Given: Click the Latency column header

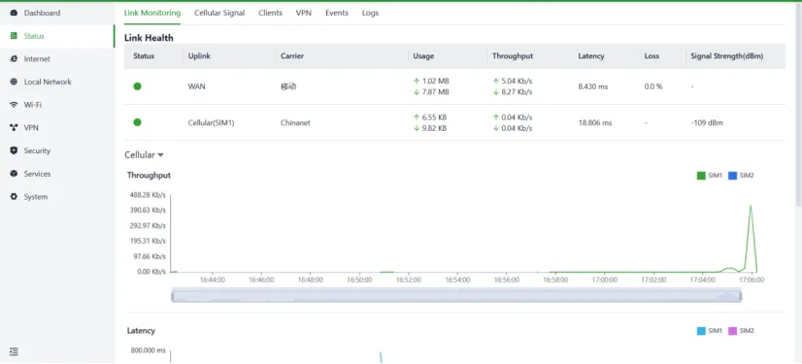Looking at the screenshot, I should pyautogui.click(x=591, y=56).
